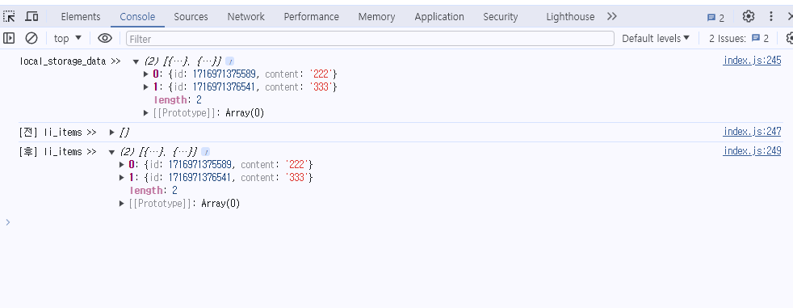Open the issues message counter icon
The image size is (793, 308).
[x=715, y=18]
